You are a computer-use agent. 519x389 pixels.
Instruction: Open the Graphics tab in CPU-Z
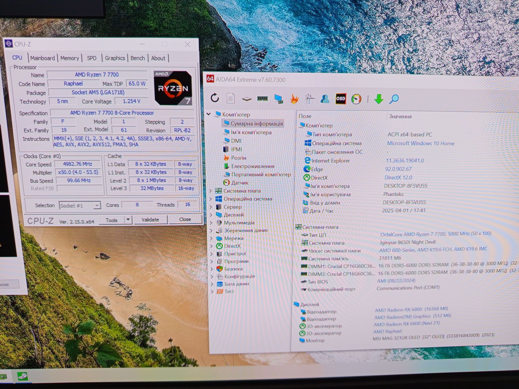(115, 58)
